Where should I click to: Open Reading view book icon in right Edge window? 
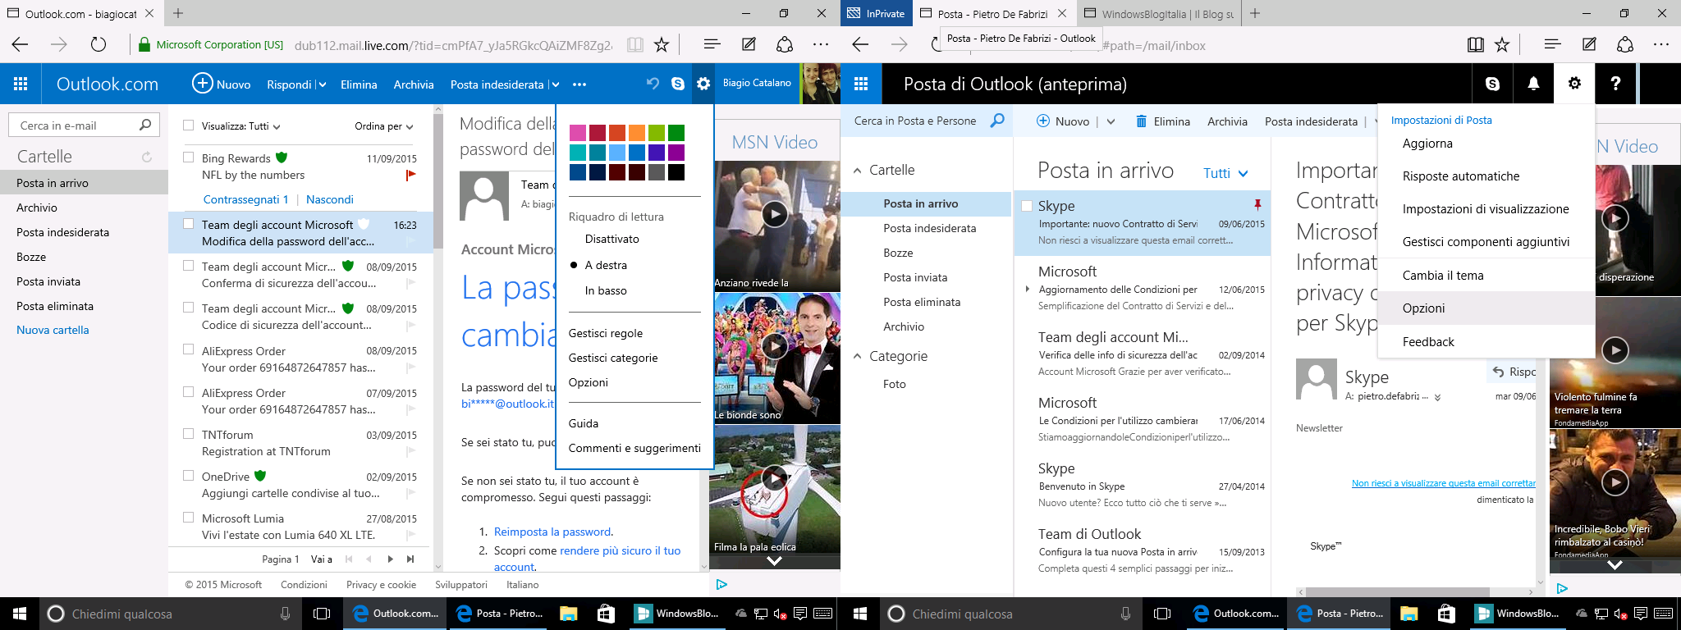point(1475,45)
